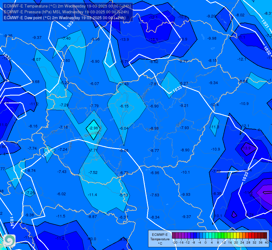Image resolution: width=272 pixels, height=250 pixels.
Task: Click the -9.98 temperature value
Action: 212,38
